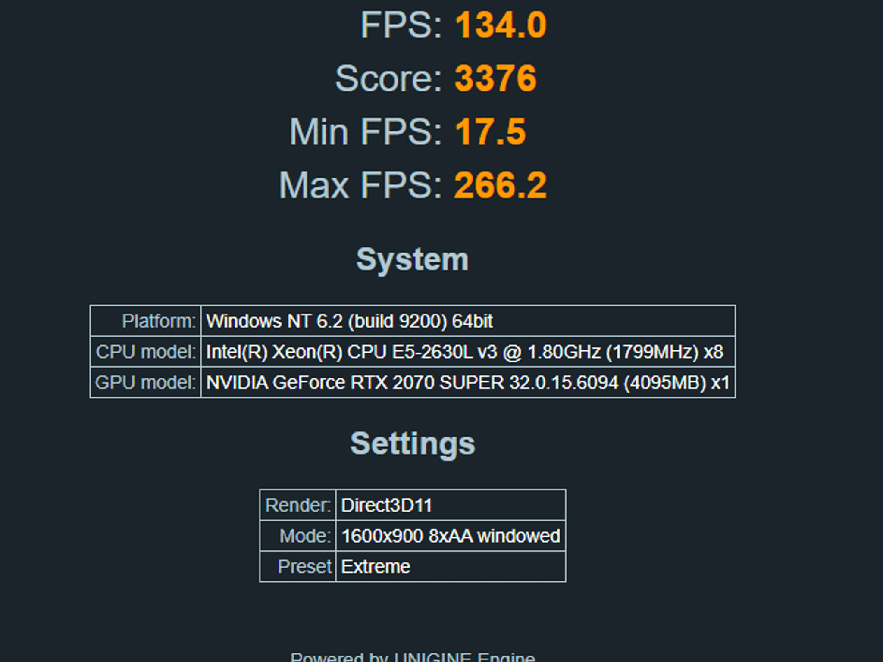This screenshot has width=883, height=662.
Task: Select the NVIDIA GeForce RTX 2070 SUPER value
Action: [x=468, y=383]
